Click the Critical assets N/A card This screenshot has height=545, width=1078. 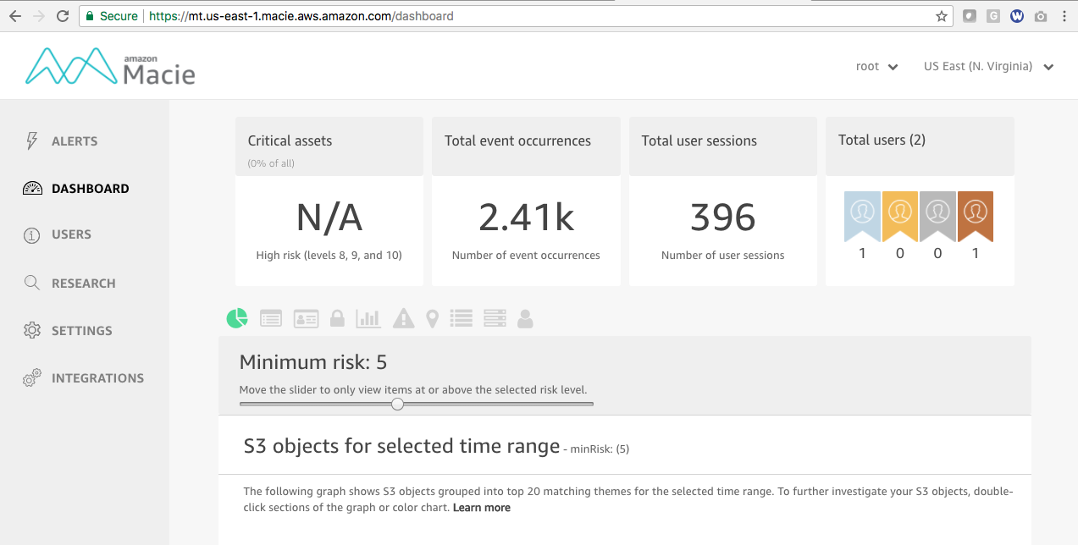329,201
